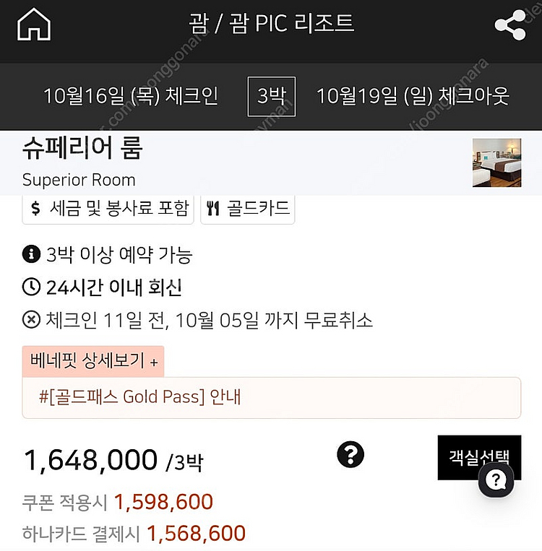The image size is (542, 551).
Task: Click the clock icon beside 24시간 이내 회신
Action: tap(31, 287)
